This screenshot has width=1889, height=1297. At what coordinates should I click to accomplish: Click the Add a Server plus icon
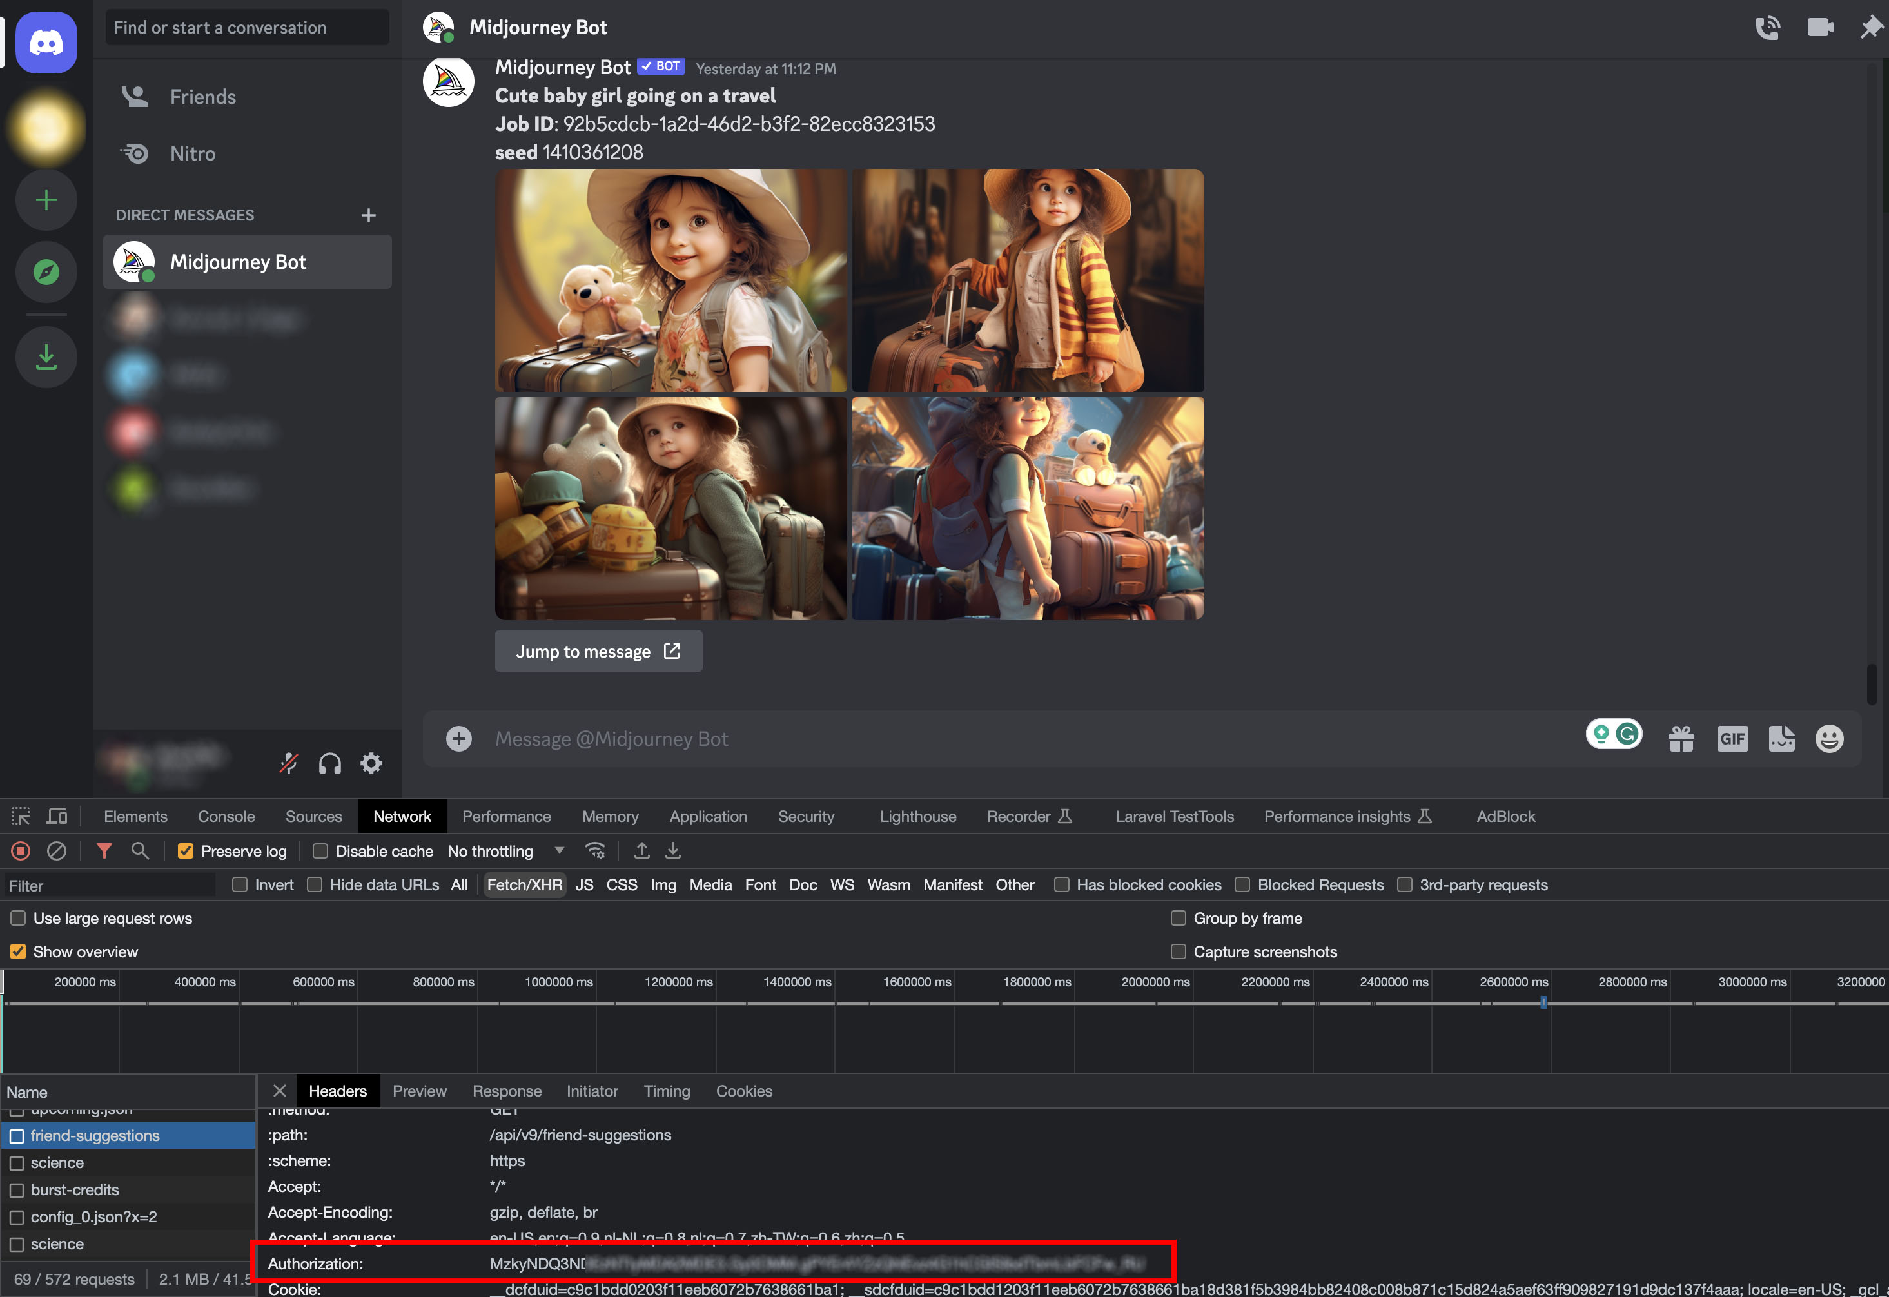[46, 200]
